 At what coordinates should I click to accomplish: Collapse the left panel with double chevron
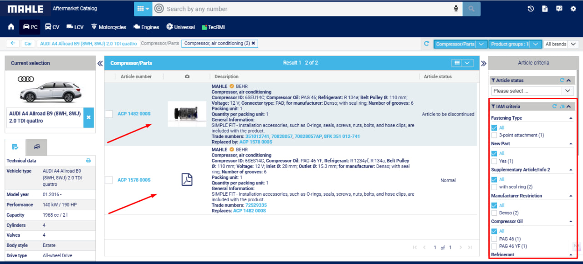(x=100, y=63)
